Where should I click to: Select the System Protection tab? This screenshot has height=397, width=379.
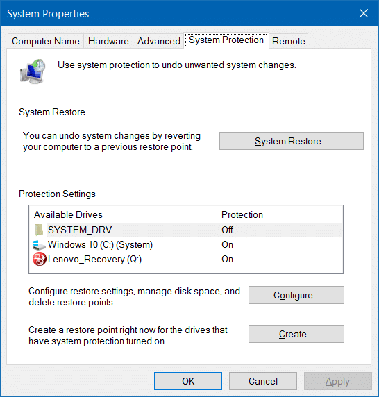pos(226,40)
